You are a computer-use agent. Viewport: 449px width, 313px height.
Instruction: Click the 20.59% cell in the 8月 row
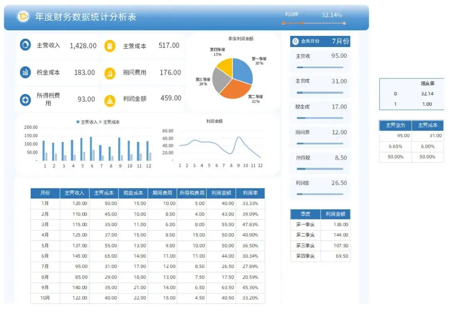[250, 277]
